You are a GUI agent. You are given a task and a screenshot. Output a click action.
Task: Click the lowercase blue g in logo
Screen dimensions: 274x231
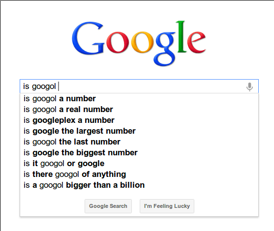(x=165, y=49)
